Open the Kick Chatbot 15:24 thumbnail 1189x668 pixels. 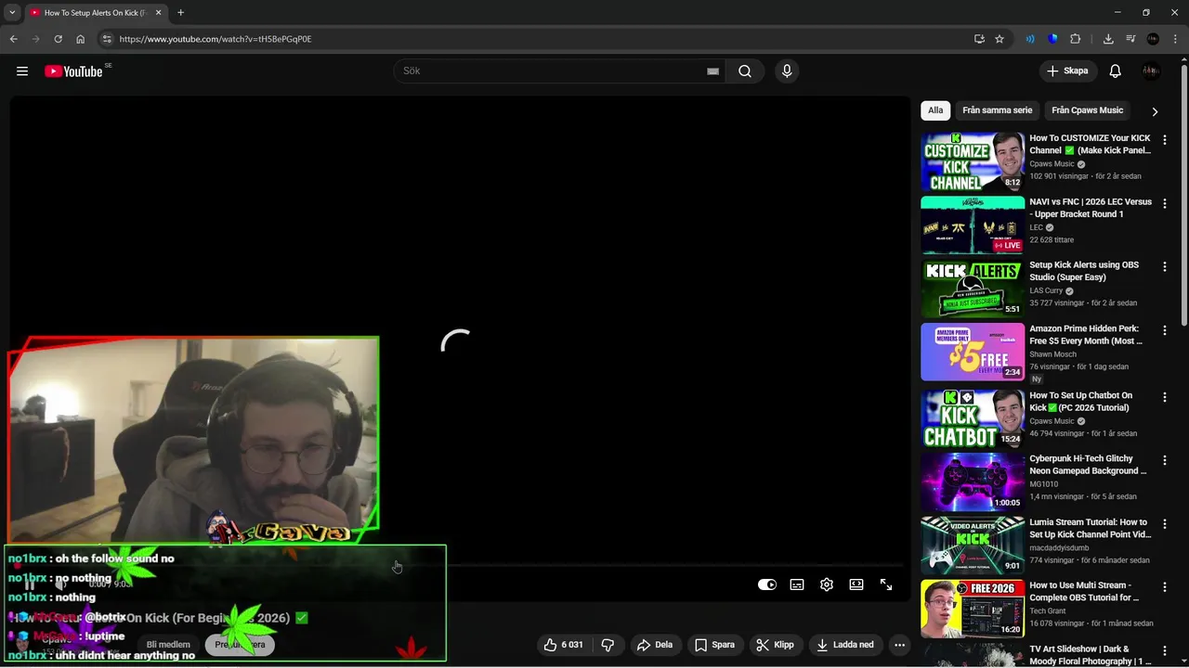pos(973,418)
